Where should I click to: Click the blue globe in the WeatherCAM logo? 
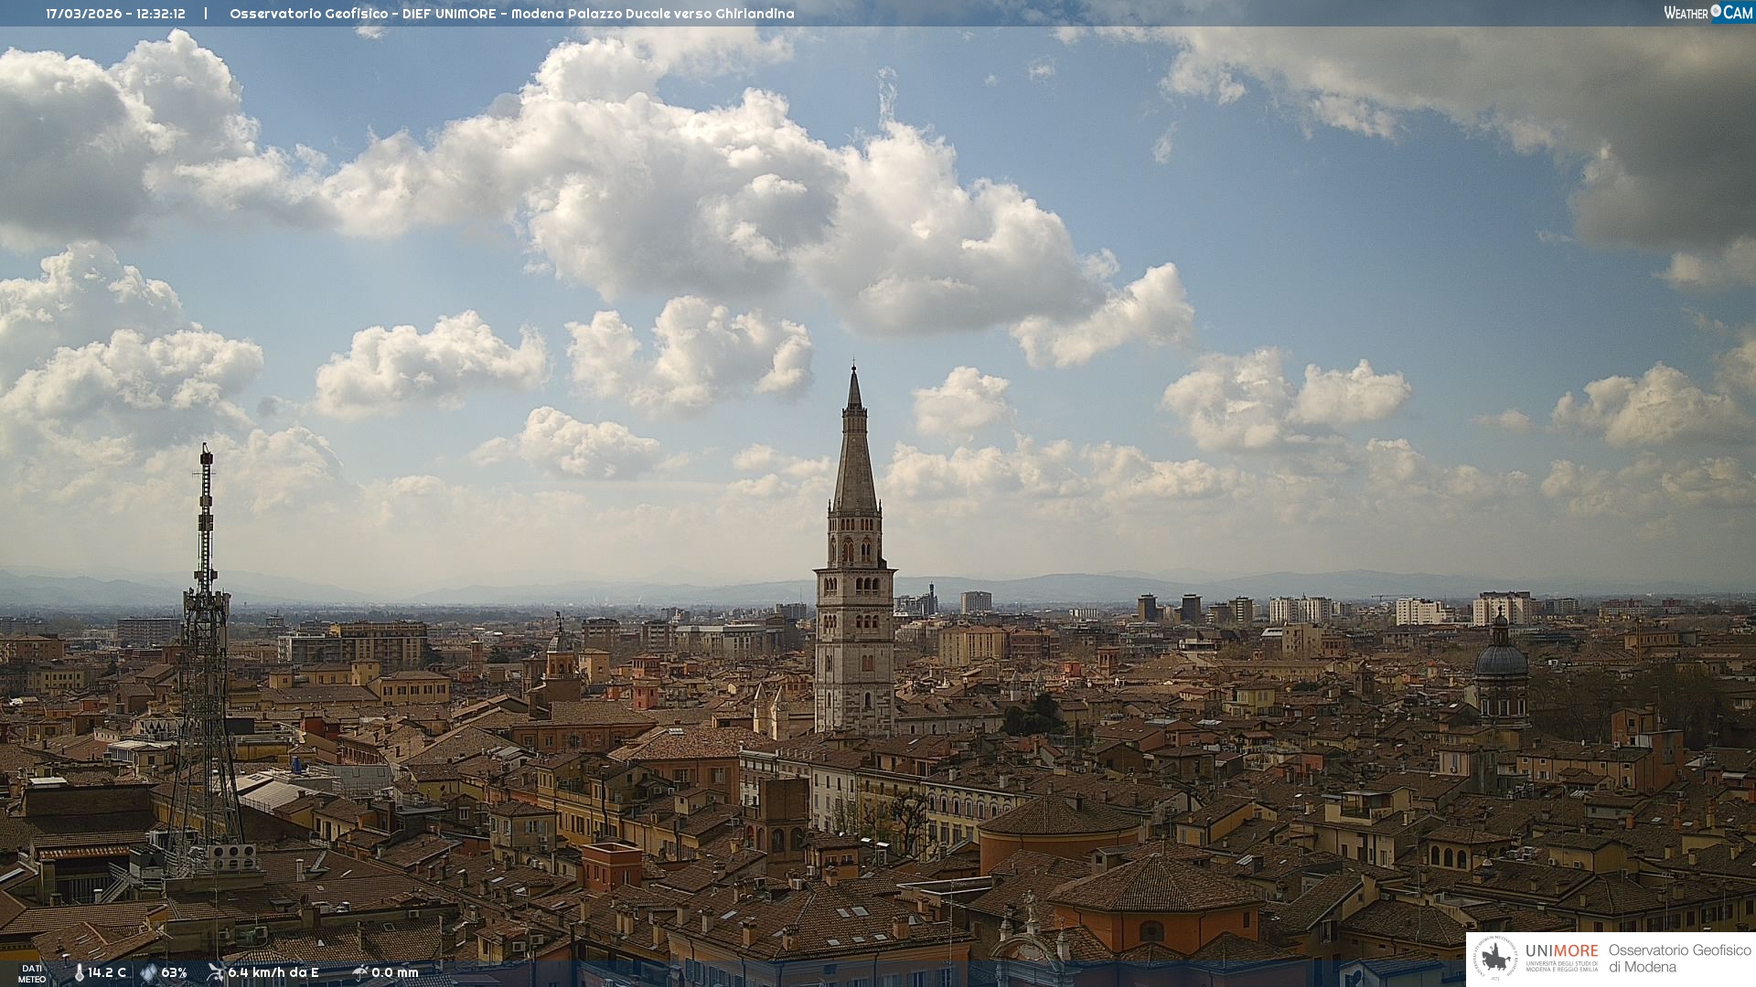tap(1716, 11)
